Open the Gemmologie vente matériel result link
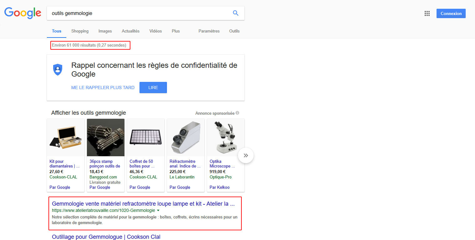This screenshot has height=240, width=475. click(x=143, y=204)
